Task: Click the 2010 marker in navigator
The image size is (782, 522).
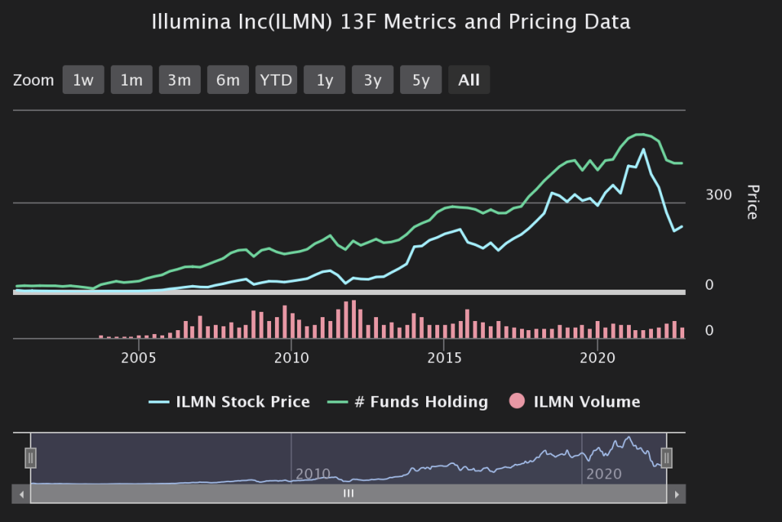Action: coord(313,474)
